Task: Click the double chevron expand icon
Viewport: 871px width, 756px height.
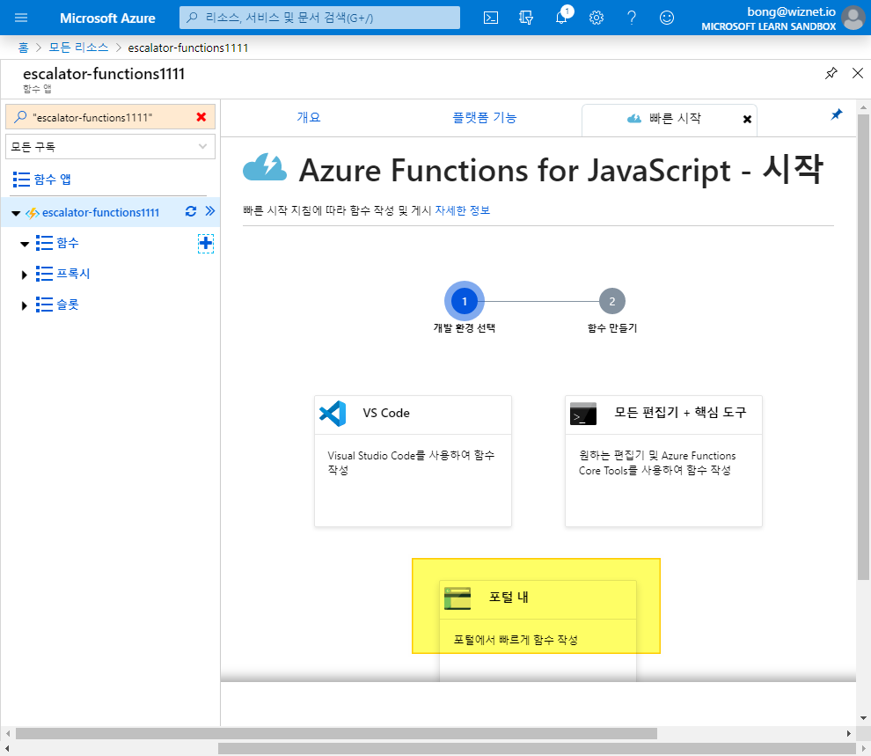Action: coord(210,211)
